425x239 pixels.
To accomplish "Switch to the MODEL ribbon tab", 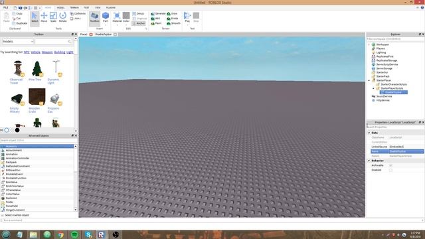I will (60, 7).
